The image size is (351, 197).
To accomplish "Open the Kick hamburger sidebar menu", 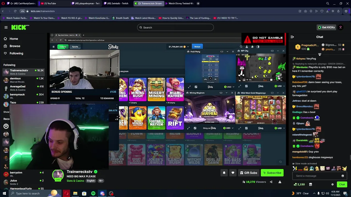I will pyautogui.click(x=6, y=27).
